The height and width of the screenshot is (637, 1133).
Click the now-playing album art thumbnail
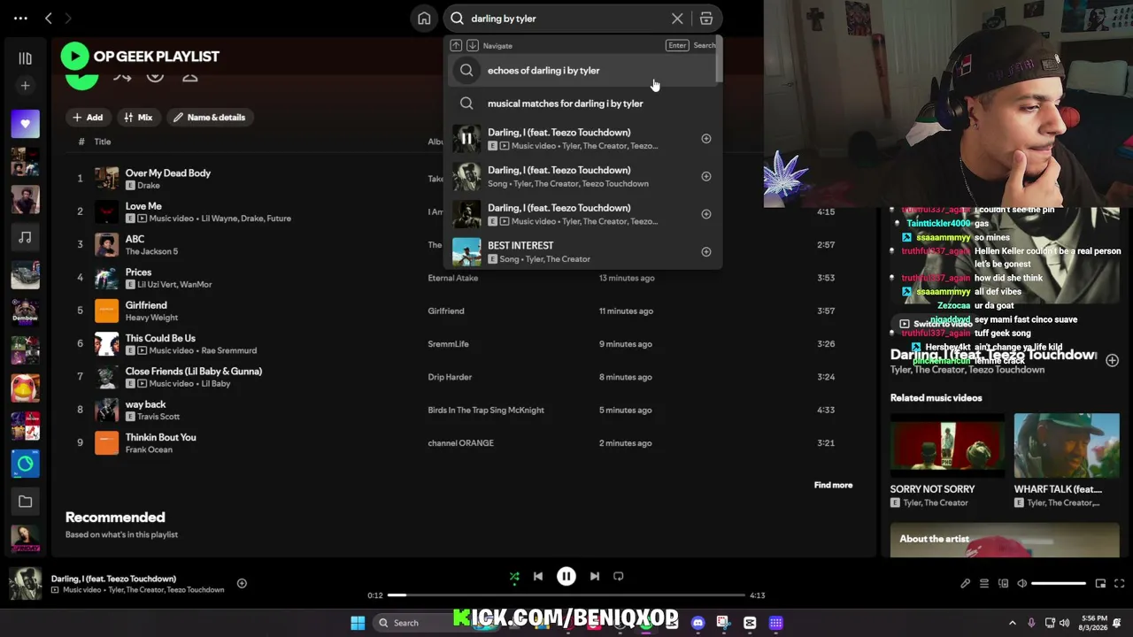click(x=25, y=584)
